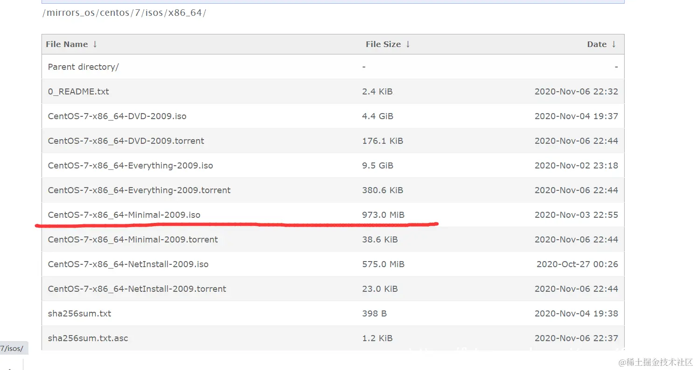
Task: Download CentOS-7-x86_64-DVD-2009.iso
Action: [117, 116]
